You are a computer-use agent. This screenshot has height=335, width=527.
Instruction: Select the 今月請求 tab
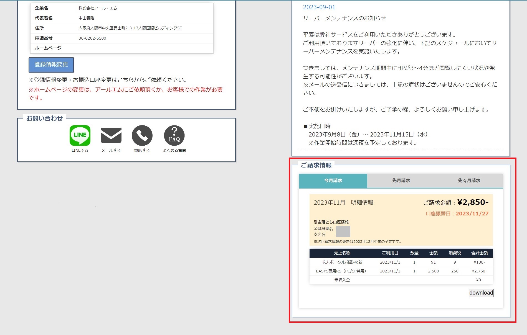pyautogui.click(x=333, y=181)
